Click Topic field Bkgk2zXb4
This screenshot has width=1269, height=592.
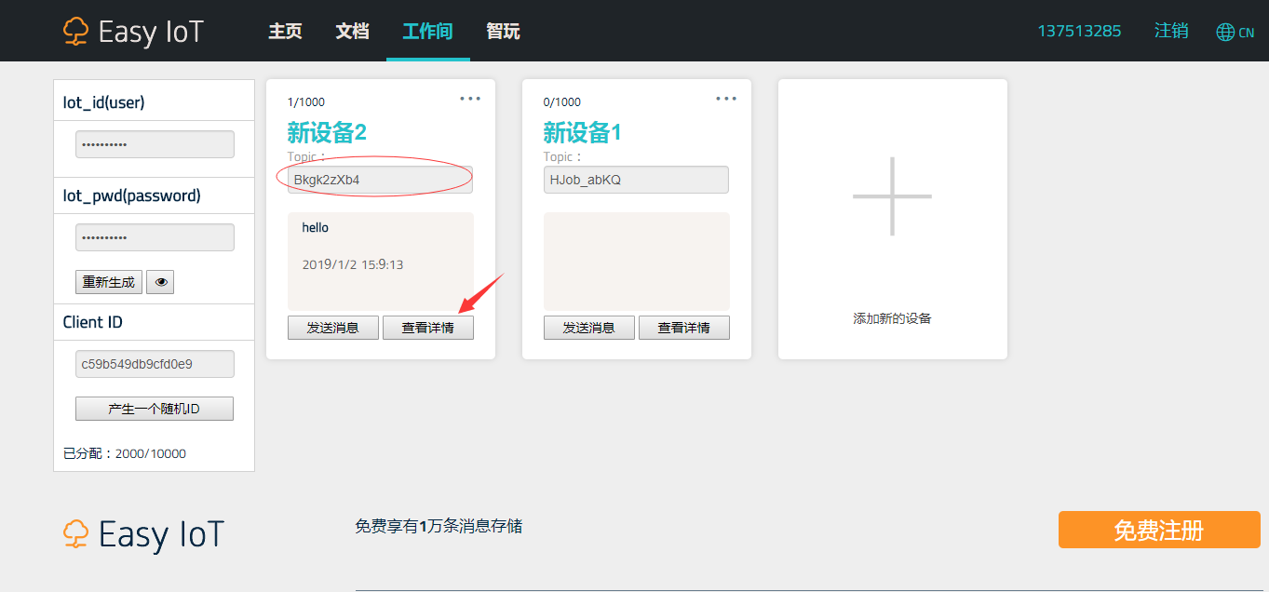pos(380,180)
